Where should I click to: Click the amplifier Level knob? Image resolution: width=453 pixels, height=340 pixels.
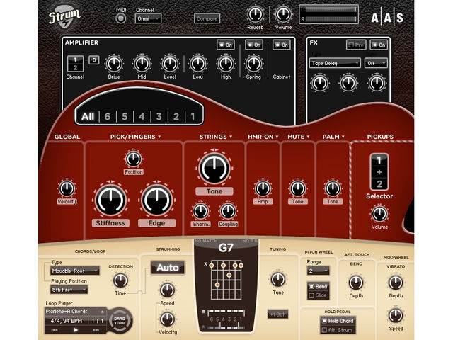pos(170,64)
